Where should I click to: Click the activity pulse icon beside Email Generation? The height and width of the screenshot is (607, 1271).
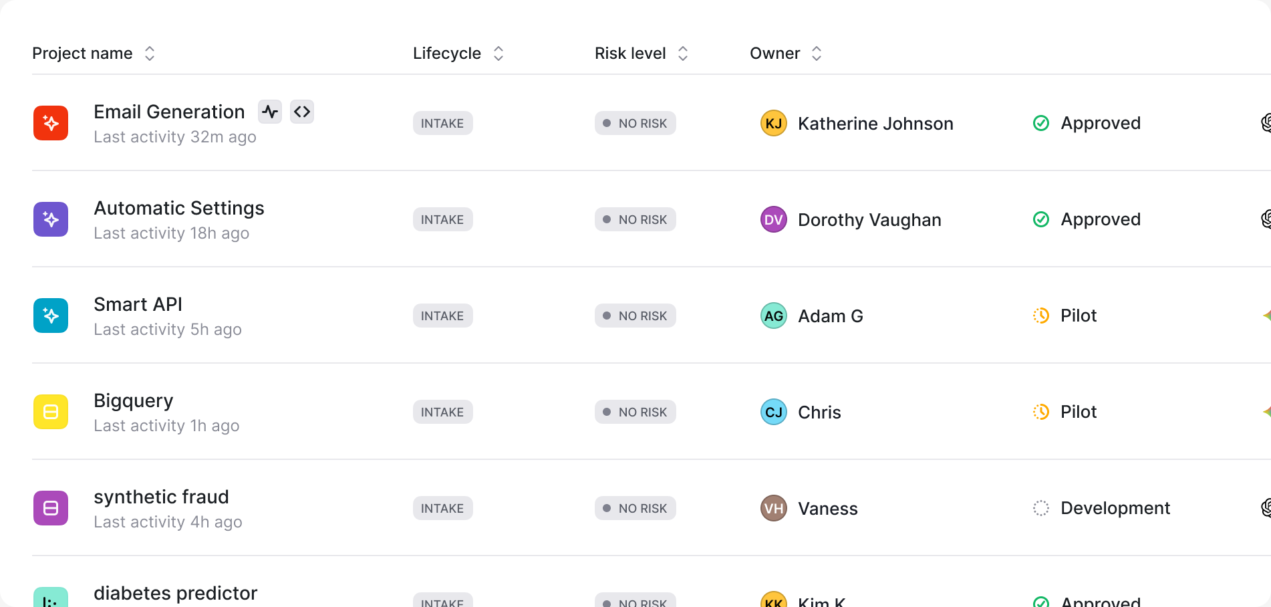pyautogui.click(x=270, y=112)
